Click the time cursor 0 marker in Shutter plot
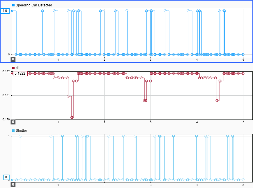Image resolution: width=253 pixels, height=188 pixels. point(13,185)
